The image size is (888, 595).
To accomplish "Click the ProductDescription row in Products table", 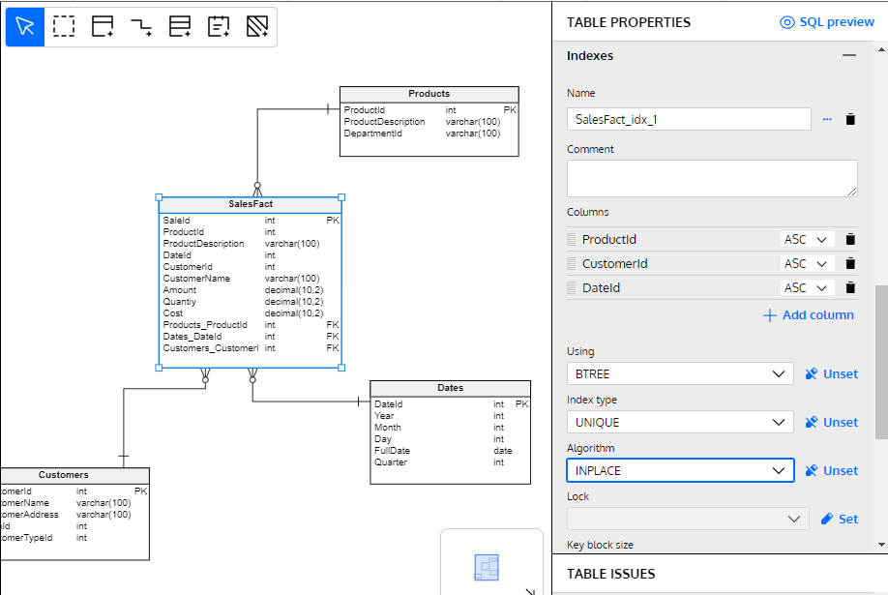I will [x=429, y=122].
